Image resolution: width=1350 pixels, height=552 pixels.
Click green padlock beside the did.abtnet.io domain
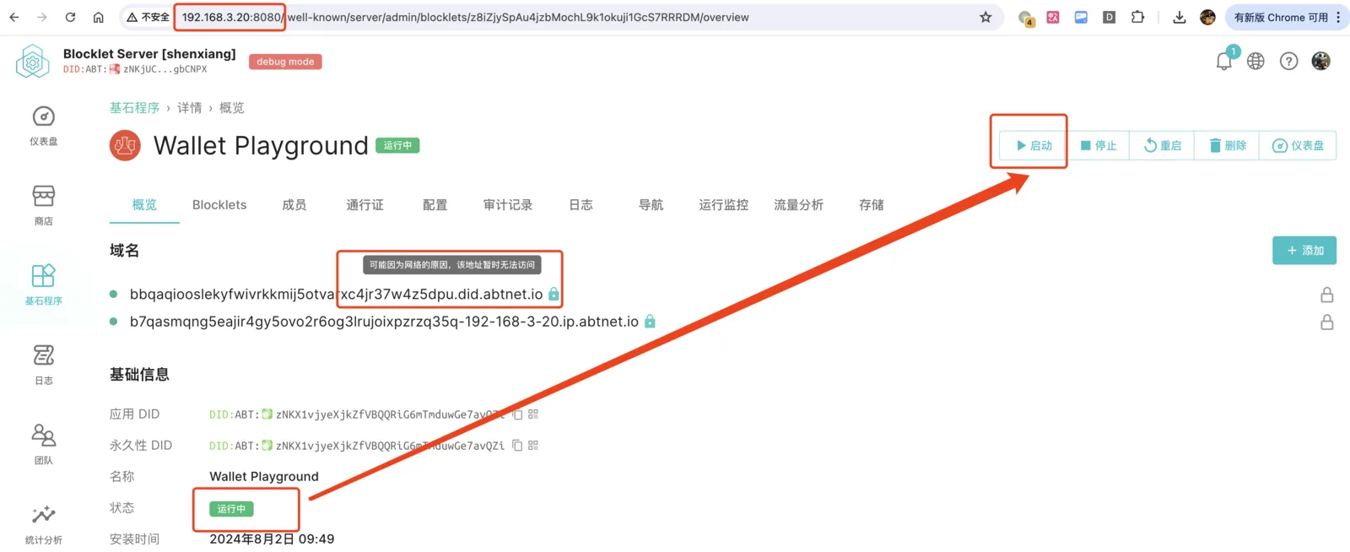tap(553, 294)
